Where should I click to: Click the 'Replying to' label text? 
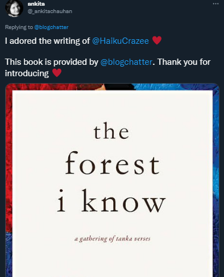[19, 27]
